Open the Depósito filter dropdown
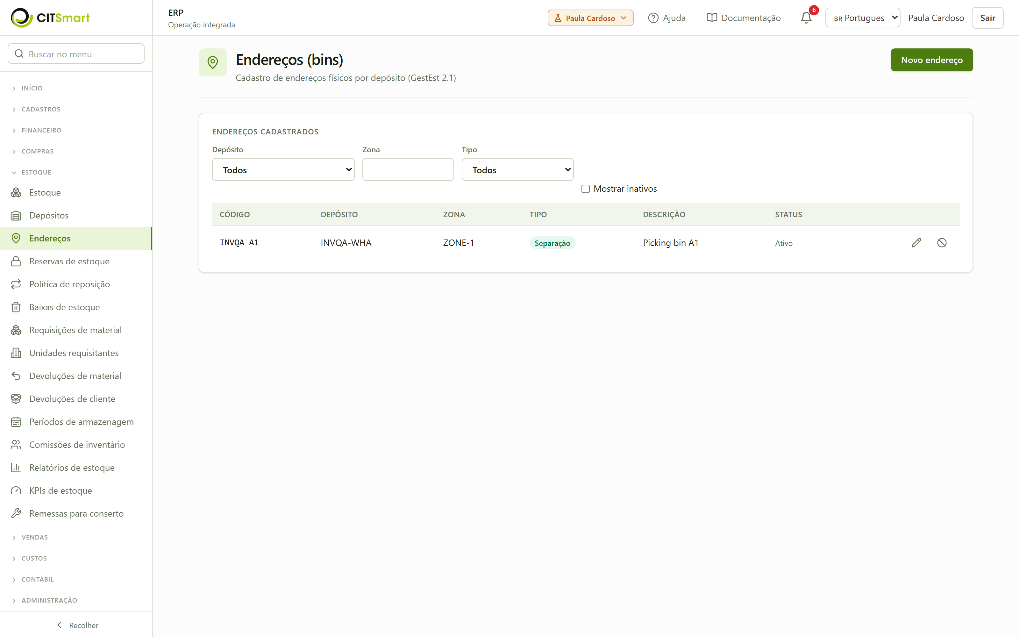 pyautogui.click(x=283, y=170)
